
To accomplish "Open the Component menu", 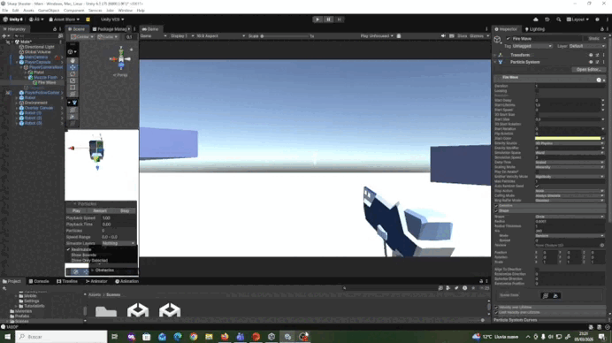I will click(73, 11).
